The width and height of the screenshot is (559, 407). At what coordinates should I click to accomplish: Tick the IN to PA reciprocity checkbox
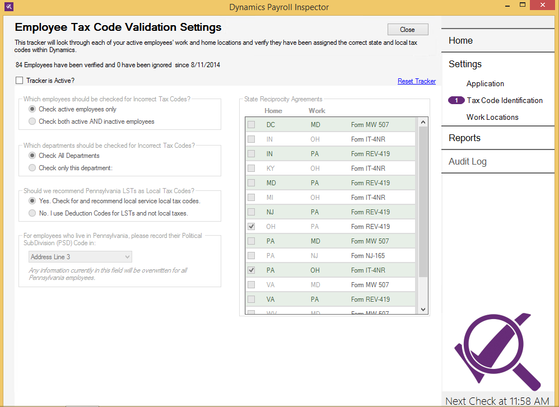coord(251,153)
